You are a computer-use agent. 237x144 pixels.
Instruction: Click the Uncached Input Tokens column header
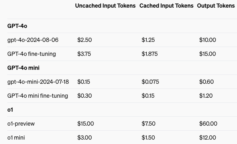point(105,6)
